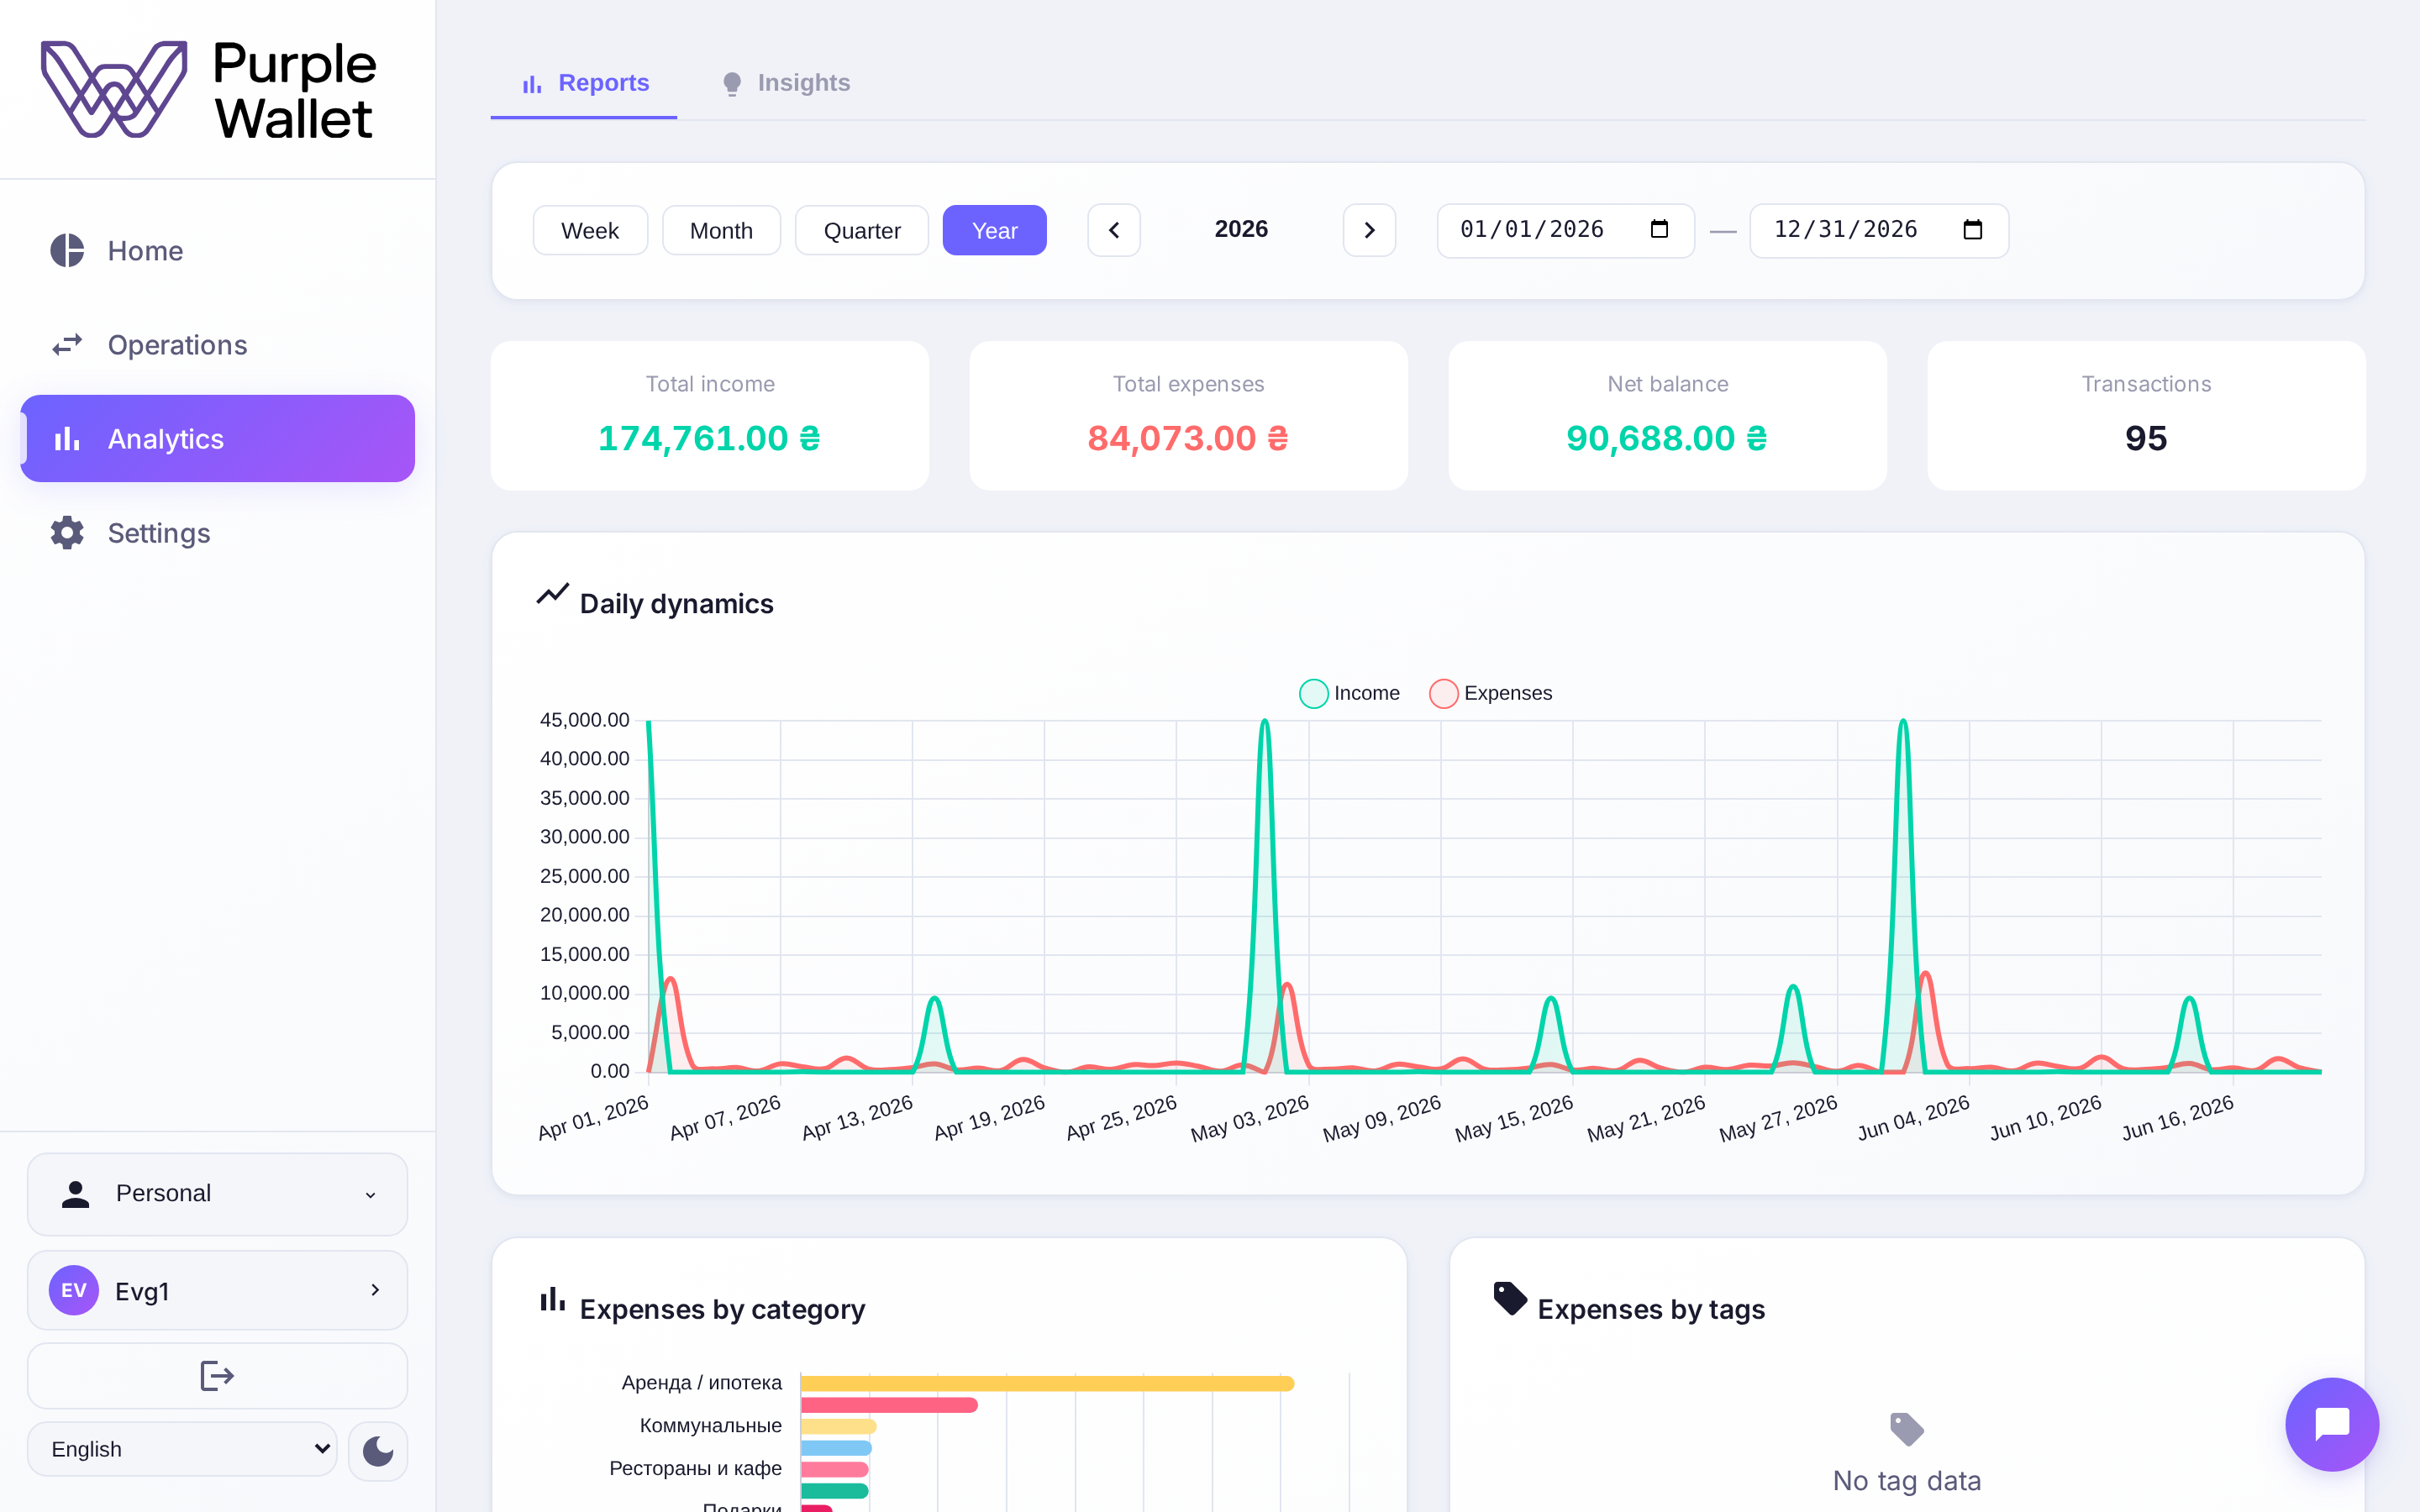Toggle Income series in chart legend
Image resolution: width=2420 pixels, height=1512 pixels.
(x=1349, y=693)
